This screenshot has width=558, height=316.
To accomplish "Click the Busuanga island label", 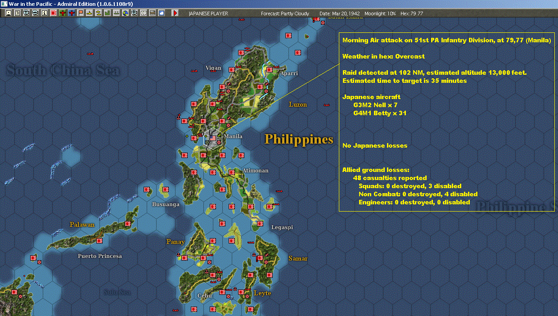I will (166, 204).
